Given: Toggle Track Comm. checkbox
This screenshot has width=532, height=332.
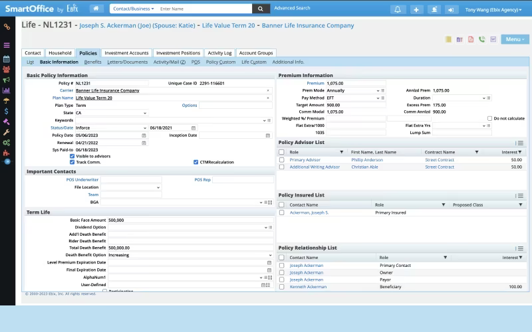Looking at the screenshot, I should click(72, 162).
